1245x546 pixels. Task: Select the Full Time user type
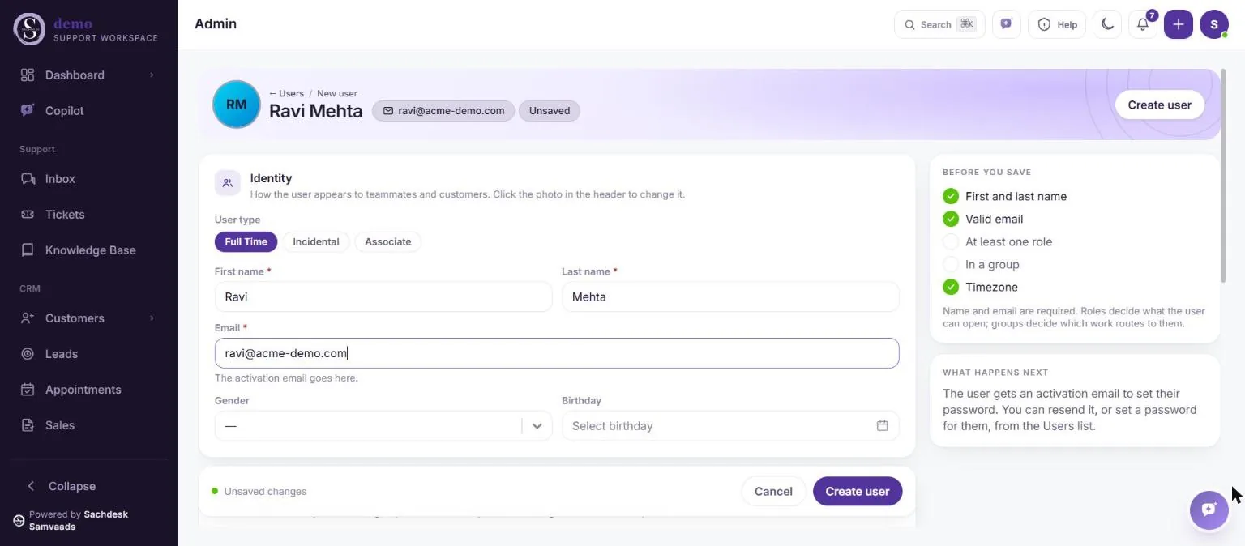[x=246, y=241]
